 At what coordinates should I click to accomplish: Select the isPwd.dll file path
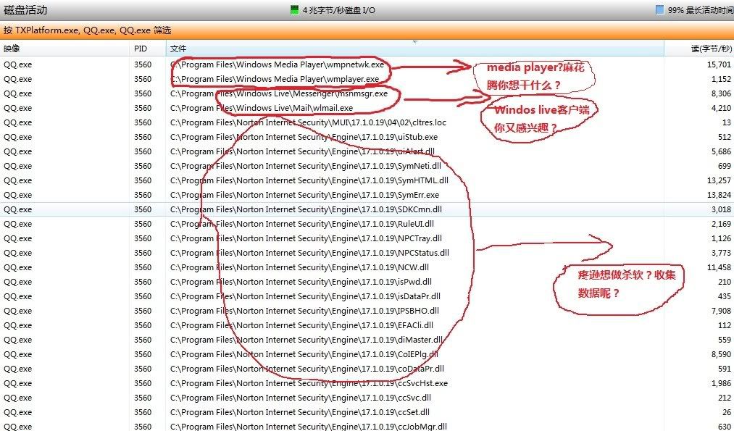click(x=301, y=283)
